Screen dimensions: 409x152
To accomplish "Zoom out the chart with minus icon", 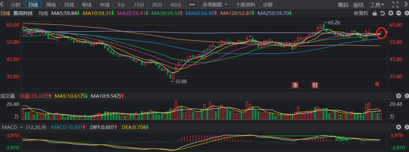I will pos(398,13).
